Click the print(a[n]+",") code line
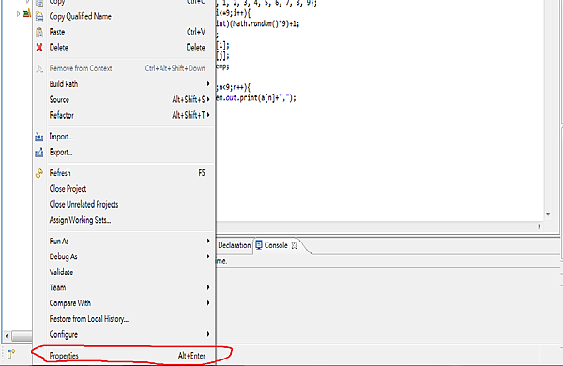Image resolution: width=563 pixels, height=366 pixels. 255,97
